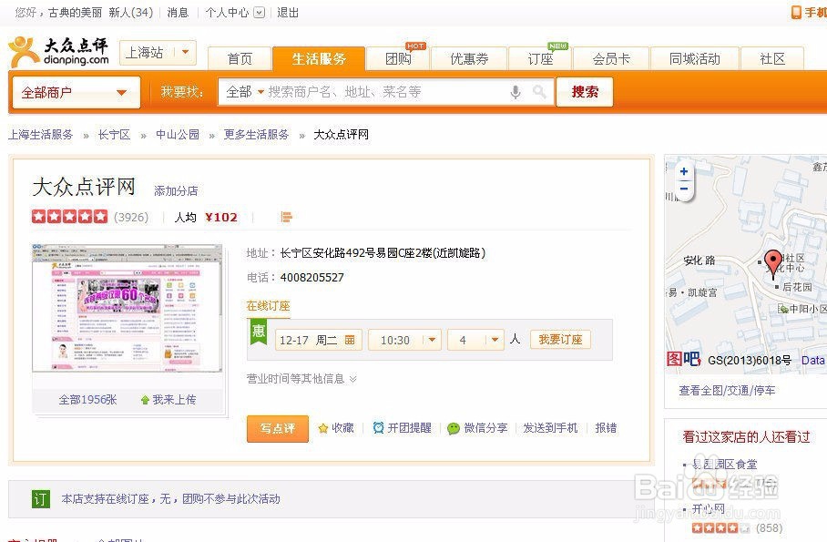Click the 添加分店 link
The image size is (827, 542).
pos(176,191)
